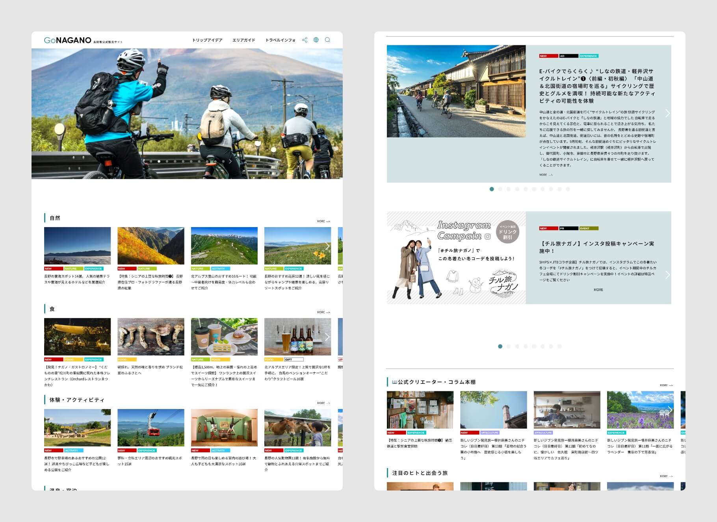Select active first dot under Instagram campaign carousel
This screenshot has width=717, height=522.
(500, 346)
